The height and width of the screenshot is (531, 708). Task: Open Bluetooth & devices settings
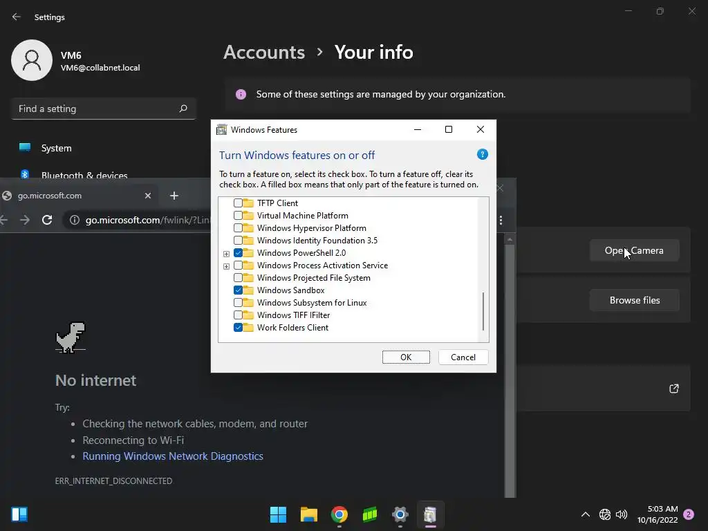click(x=84, y=175)
